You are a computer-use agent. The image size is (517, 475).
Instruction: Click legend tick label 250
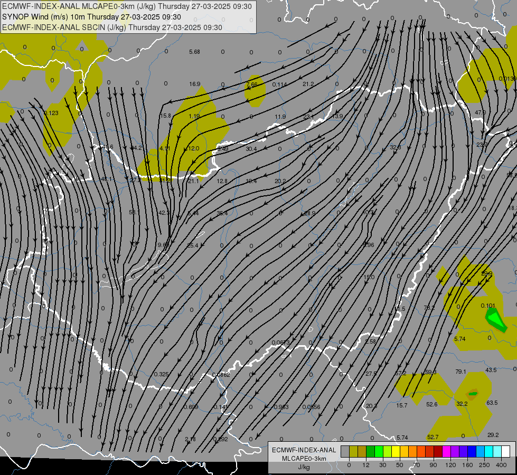coord(484,465)
